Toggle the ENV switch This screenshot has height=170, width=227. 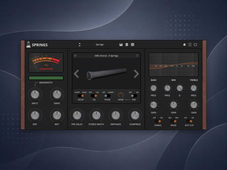pyautogui.click(x=134, y=96)
